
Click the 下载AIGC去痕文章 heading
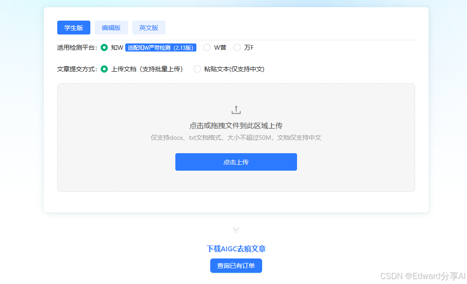point(236,249)
